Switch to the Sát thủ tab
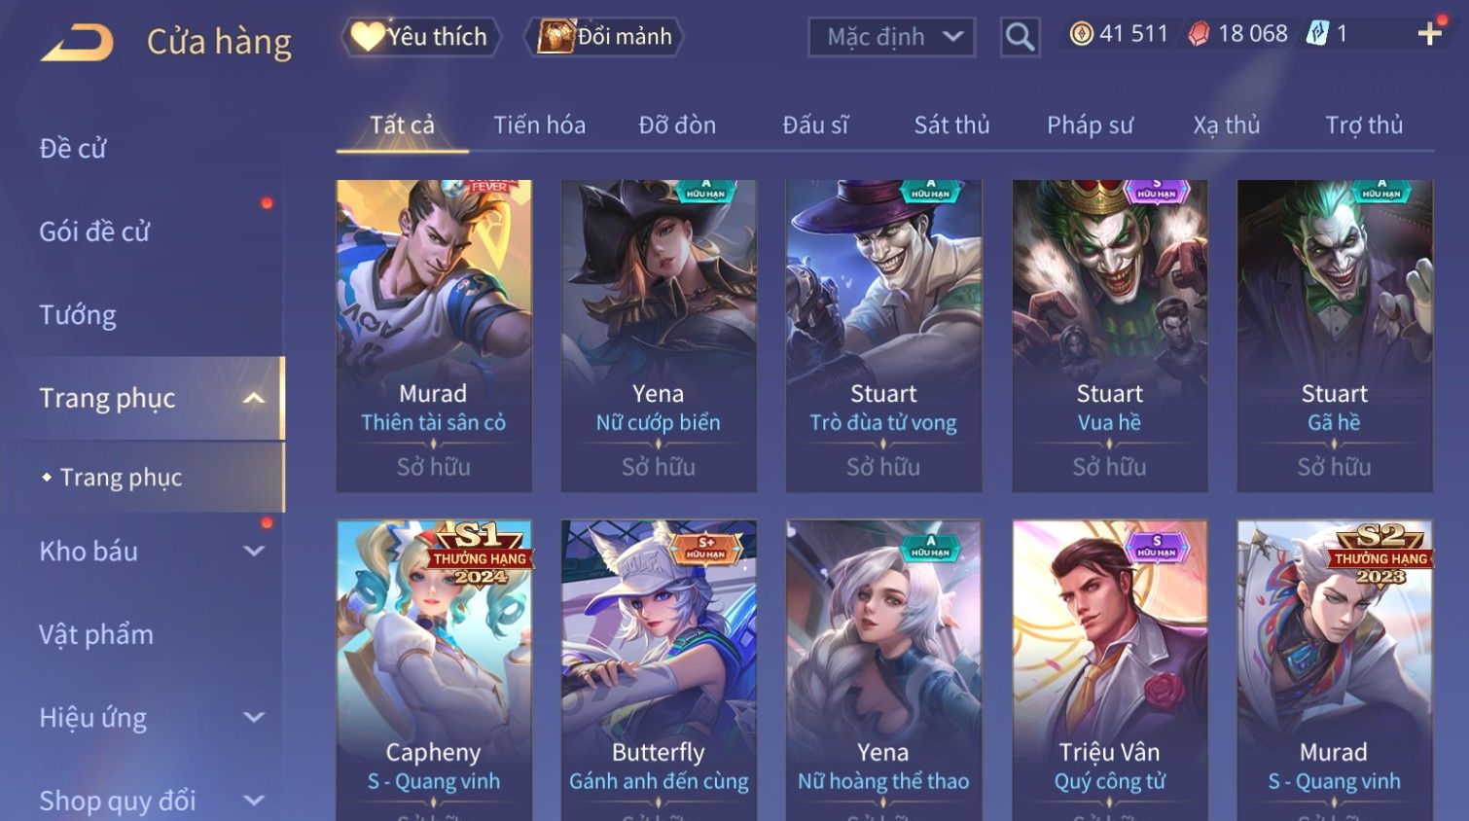 tap(951, 125)
